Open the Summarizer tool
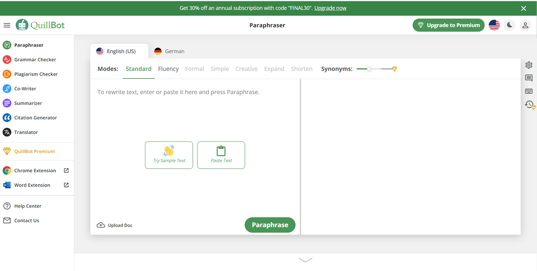The image size is (537, 271). click(22, 103)
